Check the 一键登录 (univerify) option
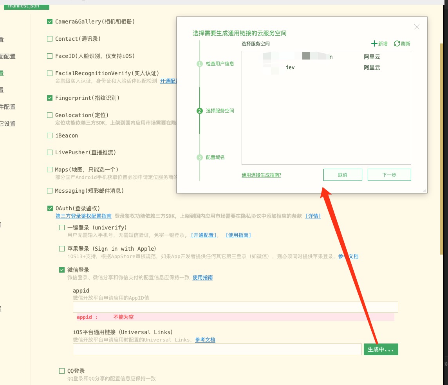The height and width of the screenshot is (385, 448). tap(62, 228)
